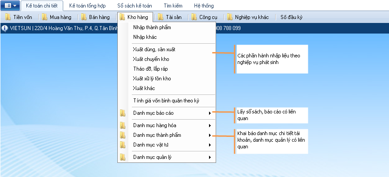Open the Danh mục quản lý submenu

[x=209, y=157]
